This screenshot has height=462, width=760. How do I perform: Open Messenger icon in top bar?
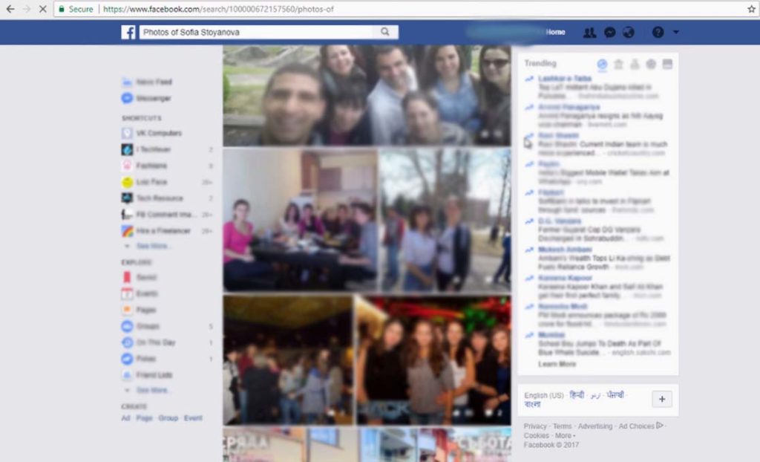[x=610, y=33]
